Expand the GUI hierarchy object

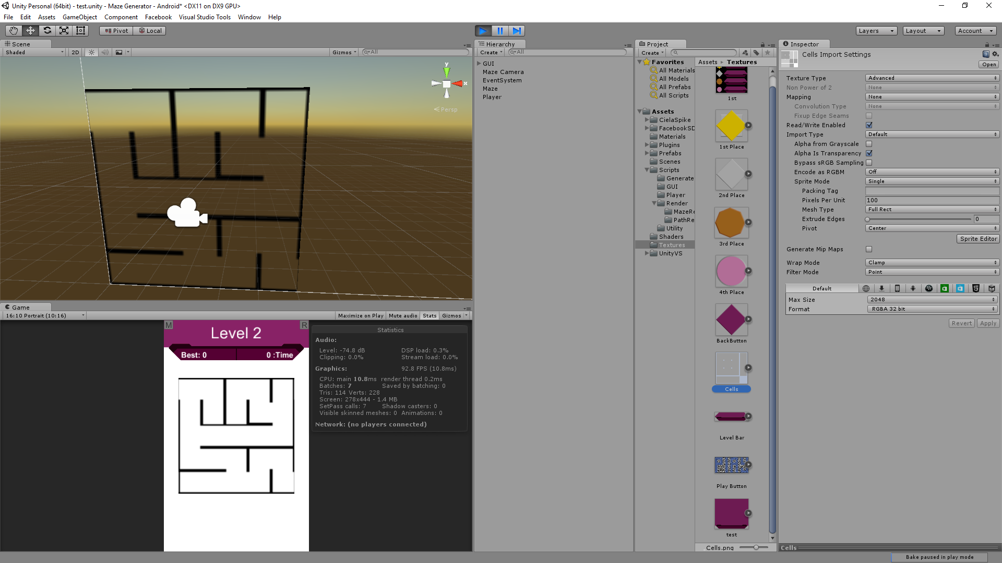479,64
